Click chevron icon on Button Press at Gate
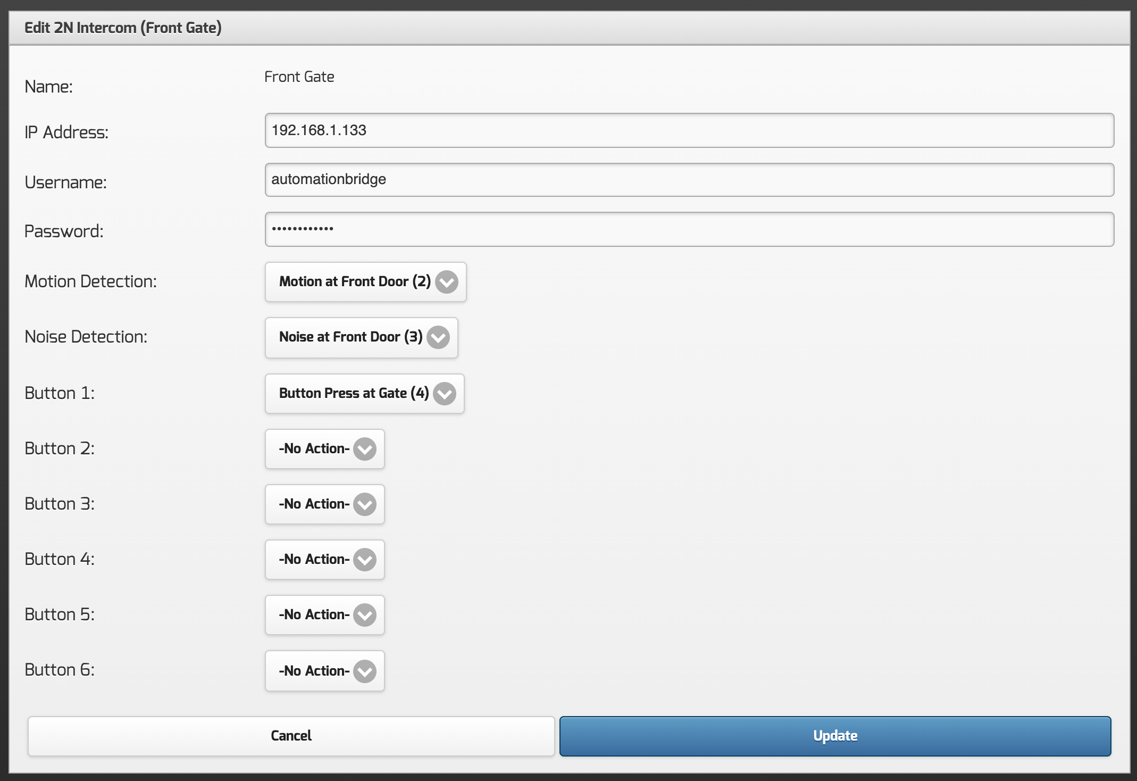This screenshot has height=781, width=1137. click(445, 394)
